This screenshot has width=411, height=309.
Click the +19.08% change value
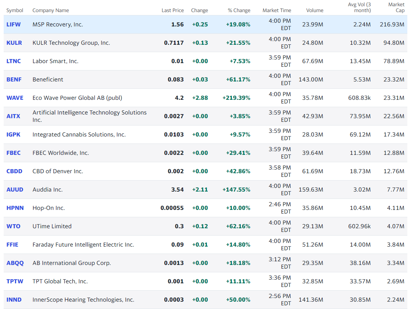(x=238, y=24)
